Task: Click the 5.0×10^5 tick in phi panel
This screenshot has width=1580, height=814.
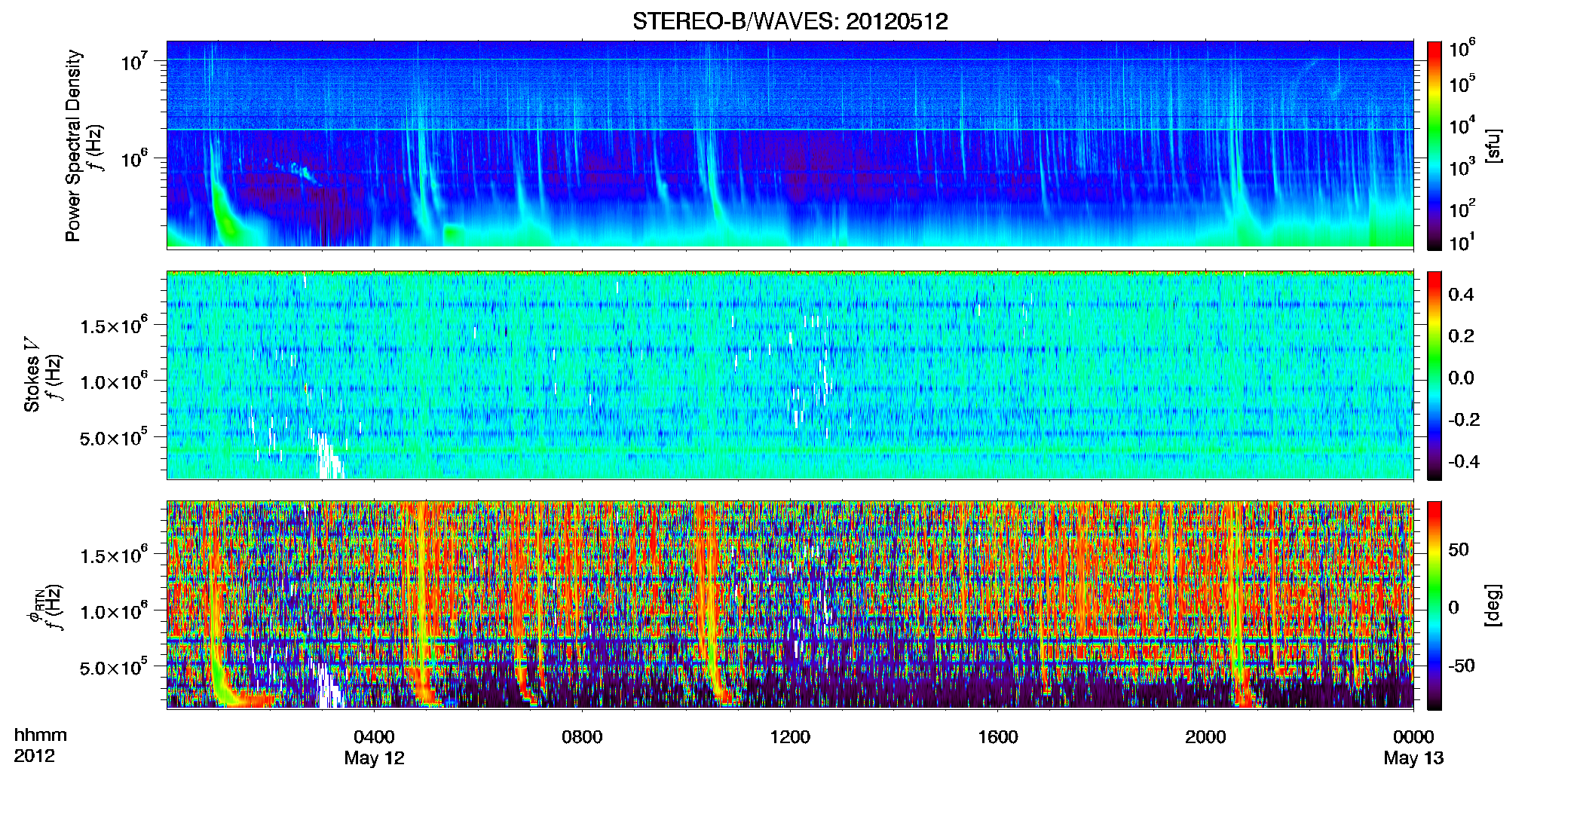Action: pyautogui.click(x=114, y=667)
